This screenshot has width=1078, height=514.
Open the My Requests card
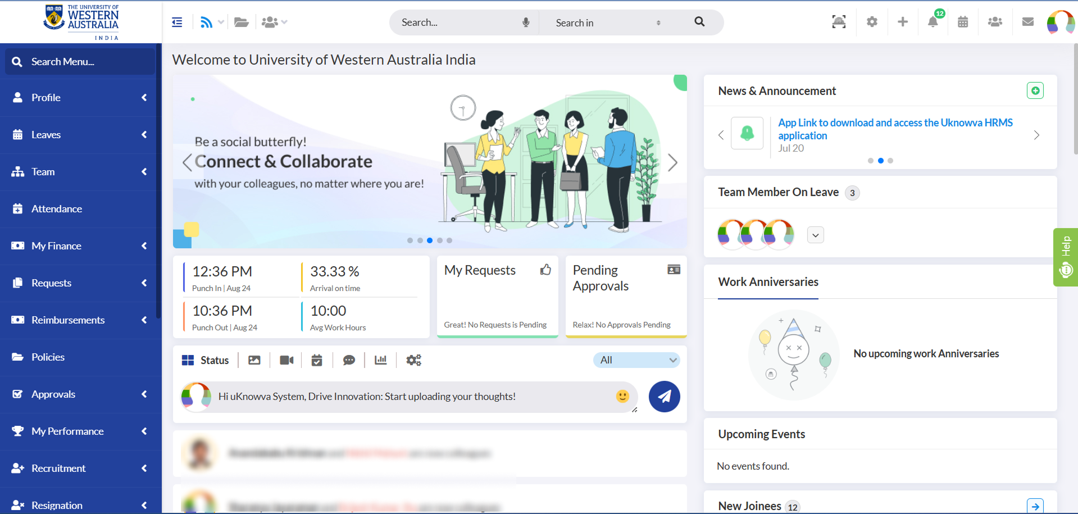[498, 297]
